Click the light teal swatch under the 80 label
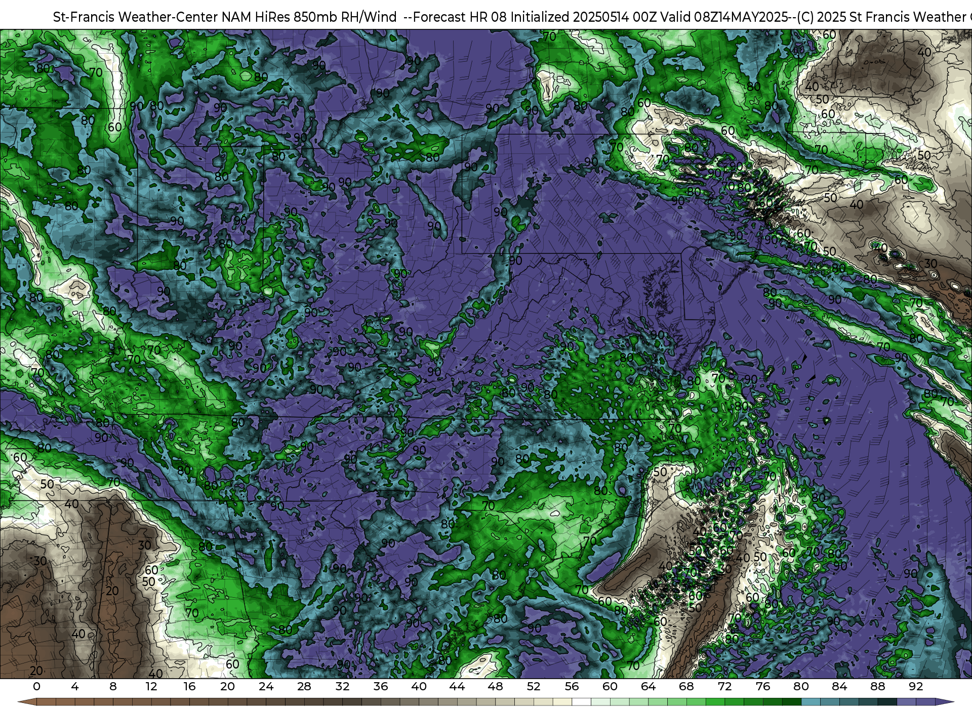972x708 pixels. [811, 702]
